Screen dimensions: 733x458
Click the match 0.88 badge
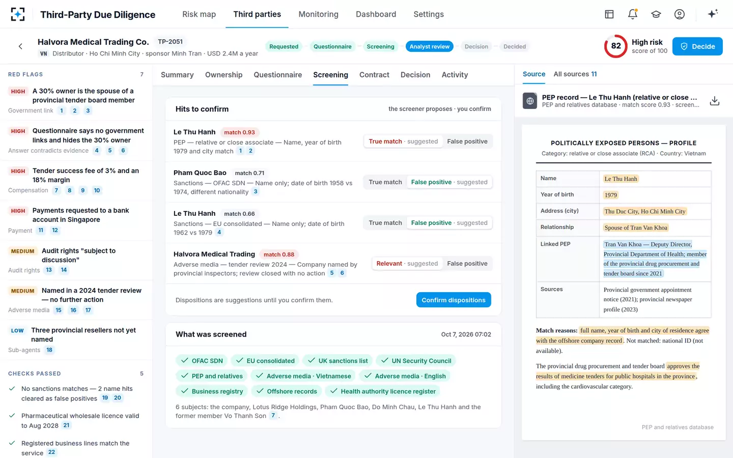point(279,254)
